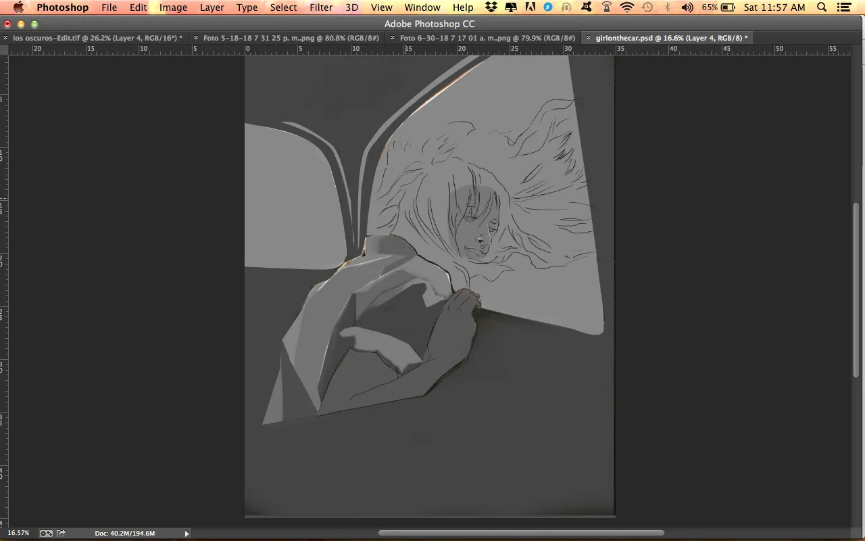This screenshot has width=865, height=541.
Task: Open the Image menu
Action: (x=173, y=7)
